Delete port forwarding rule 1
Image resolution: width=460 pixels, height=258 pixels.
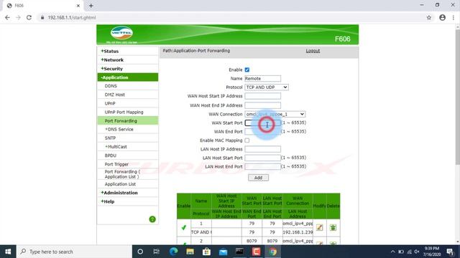pyautogui.click(x=333, y=227)
